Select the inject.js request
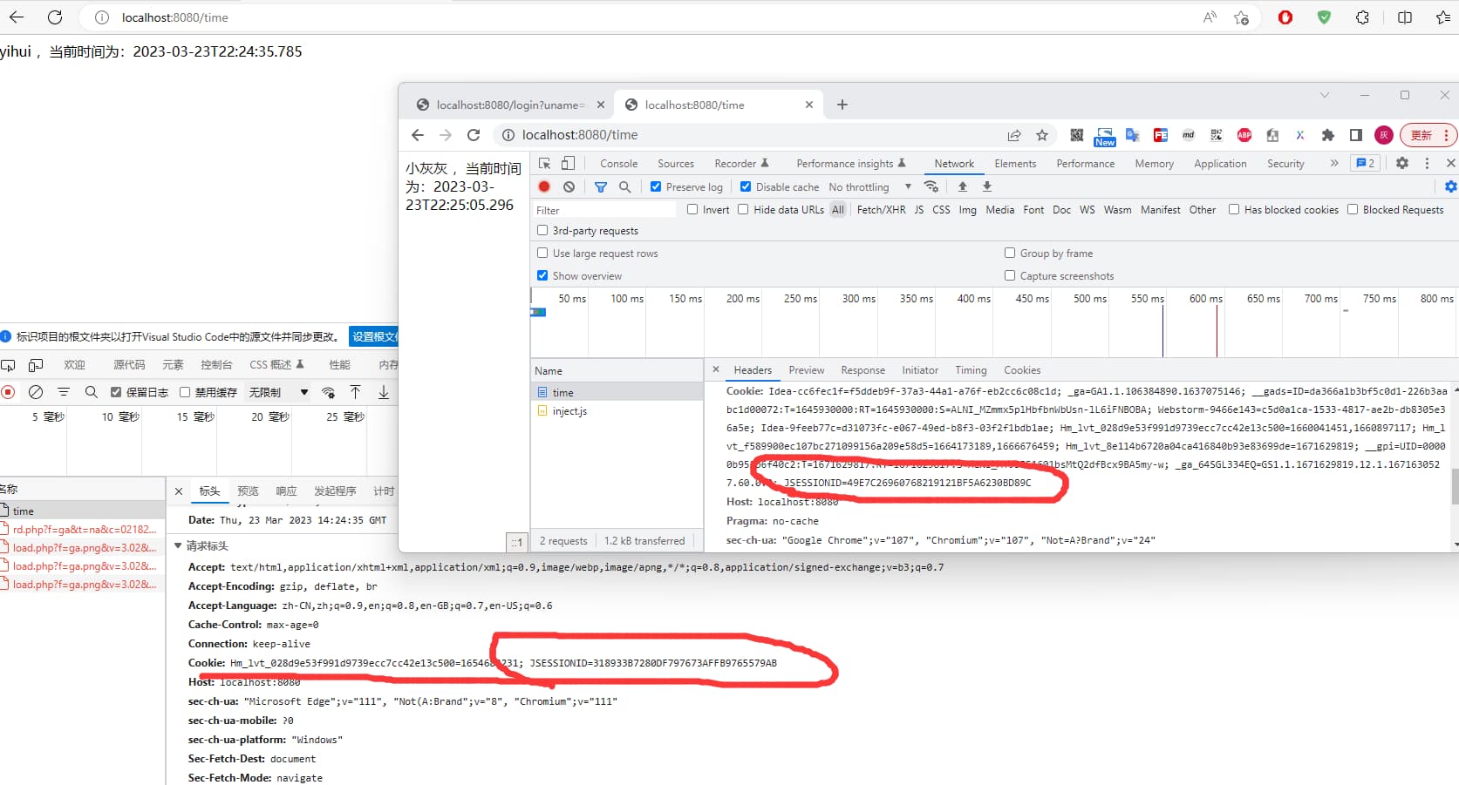The image size is (1459, 785). click(569, 411)
